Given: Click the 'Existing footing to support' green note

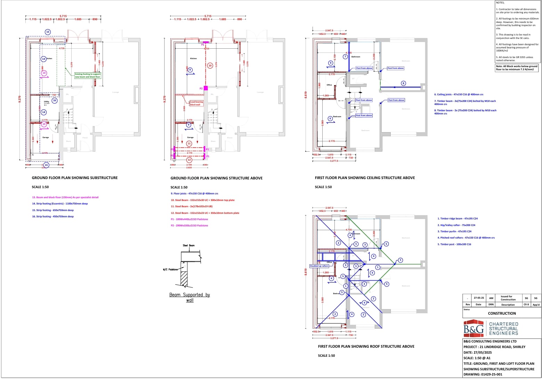Looking at the screenshot, I should coord(88,75).
